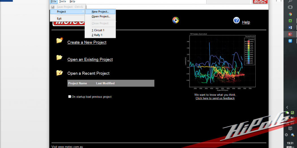Click the Save Project toolbar icon
Viewport: 297px width, 148px height.
click(53, 7)
